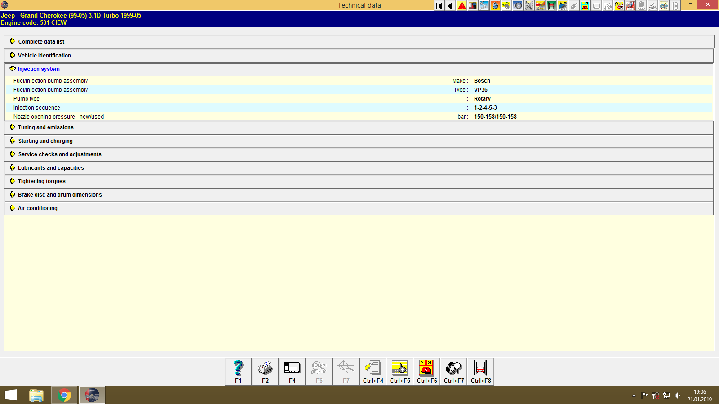Select Vehicle identification
This screenshot has height=404, width=719.
point(44,55)
